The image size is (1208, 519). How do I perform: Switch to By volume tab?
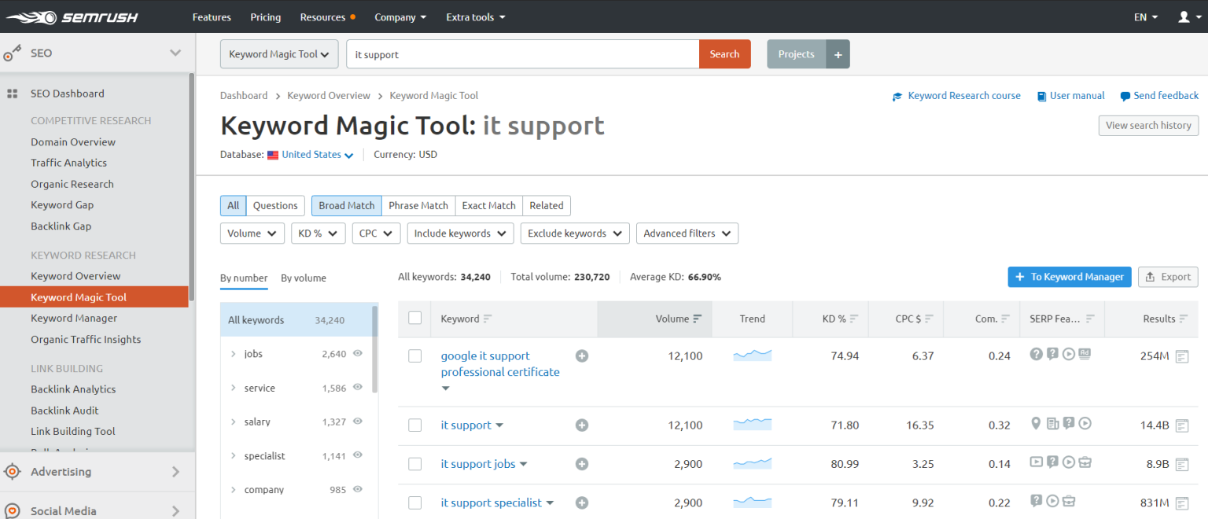pyautogui.click(x=304, y=278)
